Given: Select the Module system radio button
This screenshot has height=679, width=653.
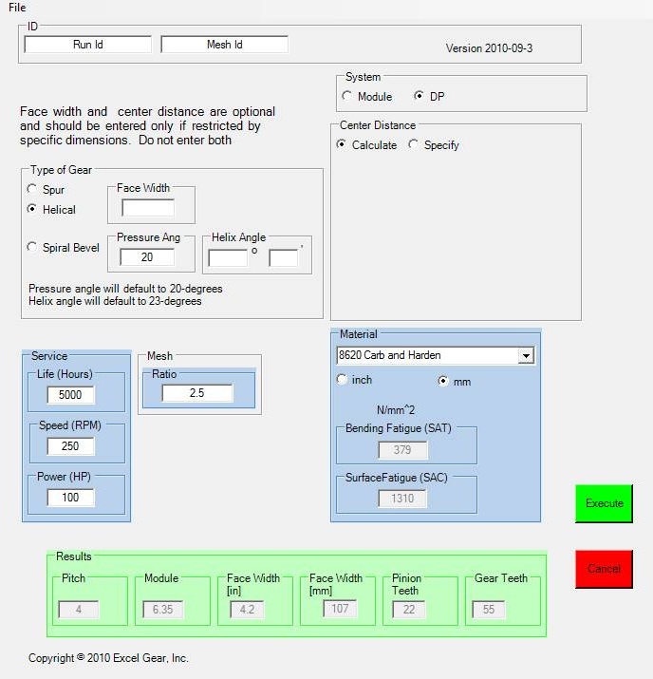Looking at the screenshot, I should coord(347,97).
